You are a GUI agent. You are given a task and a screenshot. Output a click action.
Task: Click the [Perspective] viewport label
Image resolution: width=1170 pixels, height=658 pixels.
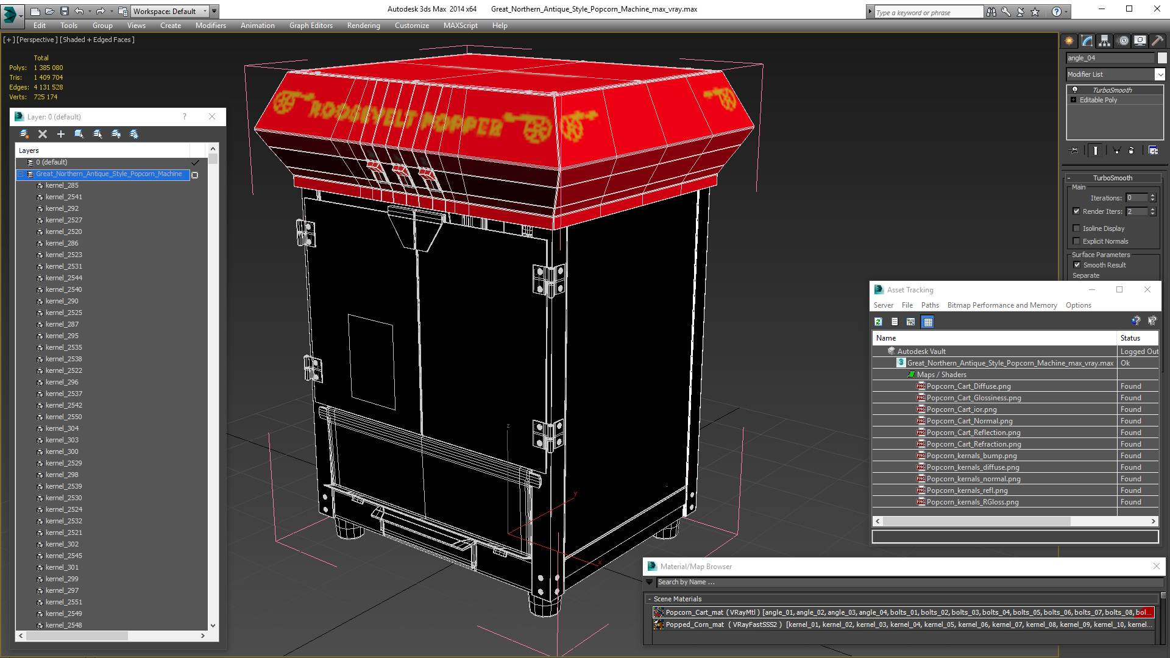point(37,40)
